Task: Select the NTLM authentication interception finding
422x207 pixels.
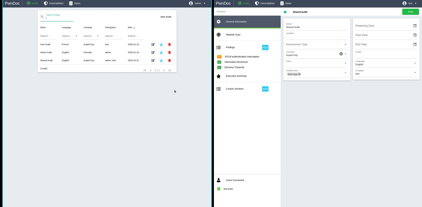Action: pos(242,57)
